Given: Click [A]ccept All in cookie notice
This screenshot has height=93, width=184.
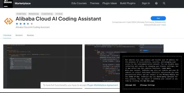Looking at the screenshot, I should click(x=130, y=85).
